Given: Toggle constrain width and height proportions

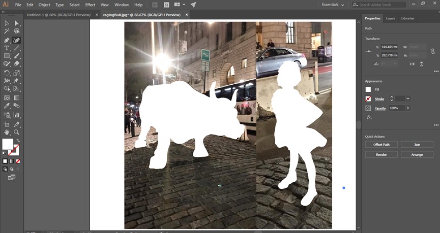Looking at the screenshot, I should (x=433, y=51).
